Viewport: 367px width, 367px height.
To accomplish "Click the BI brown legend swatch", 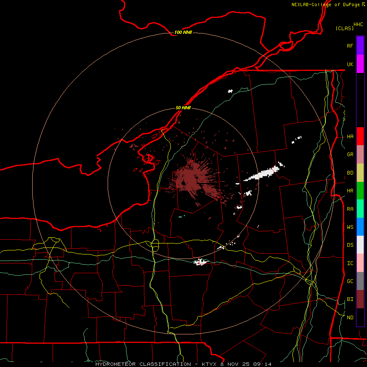I will pyautogui.click(x=360, y=299).
